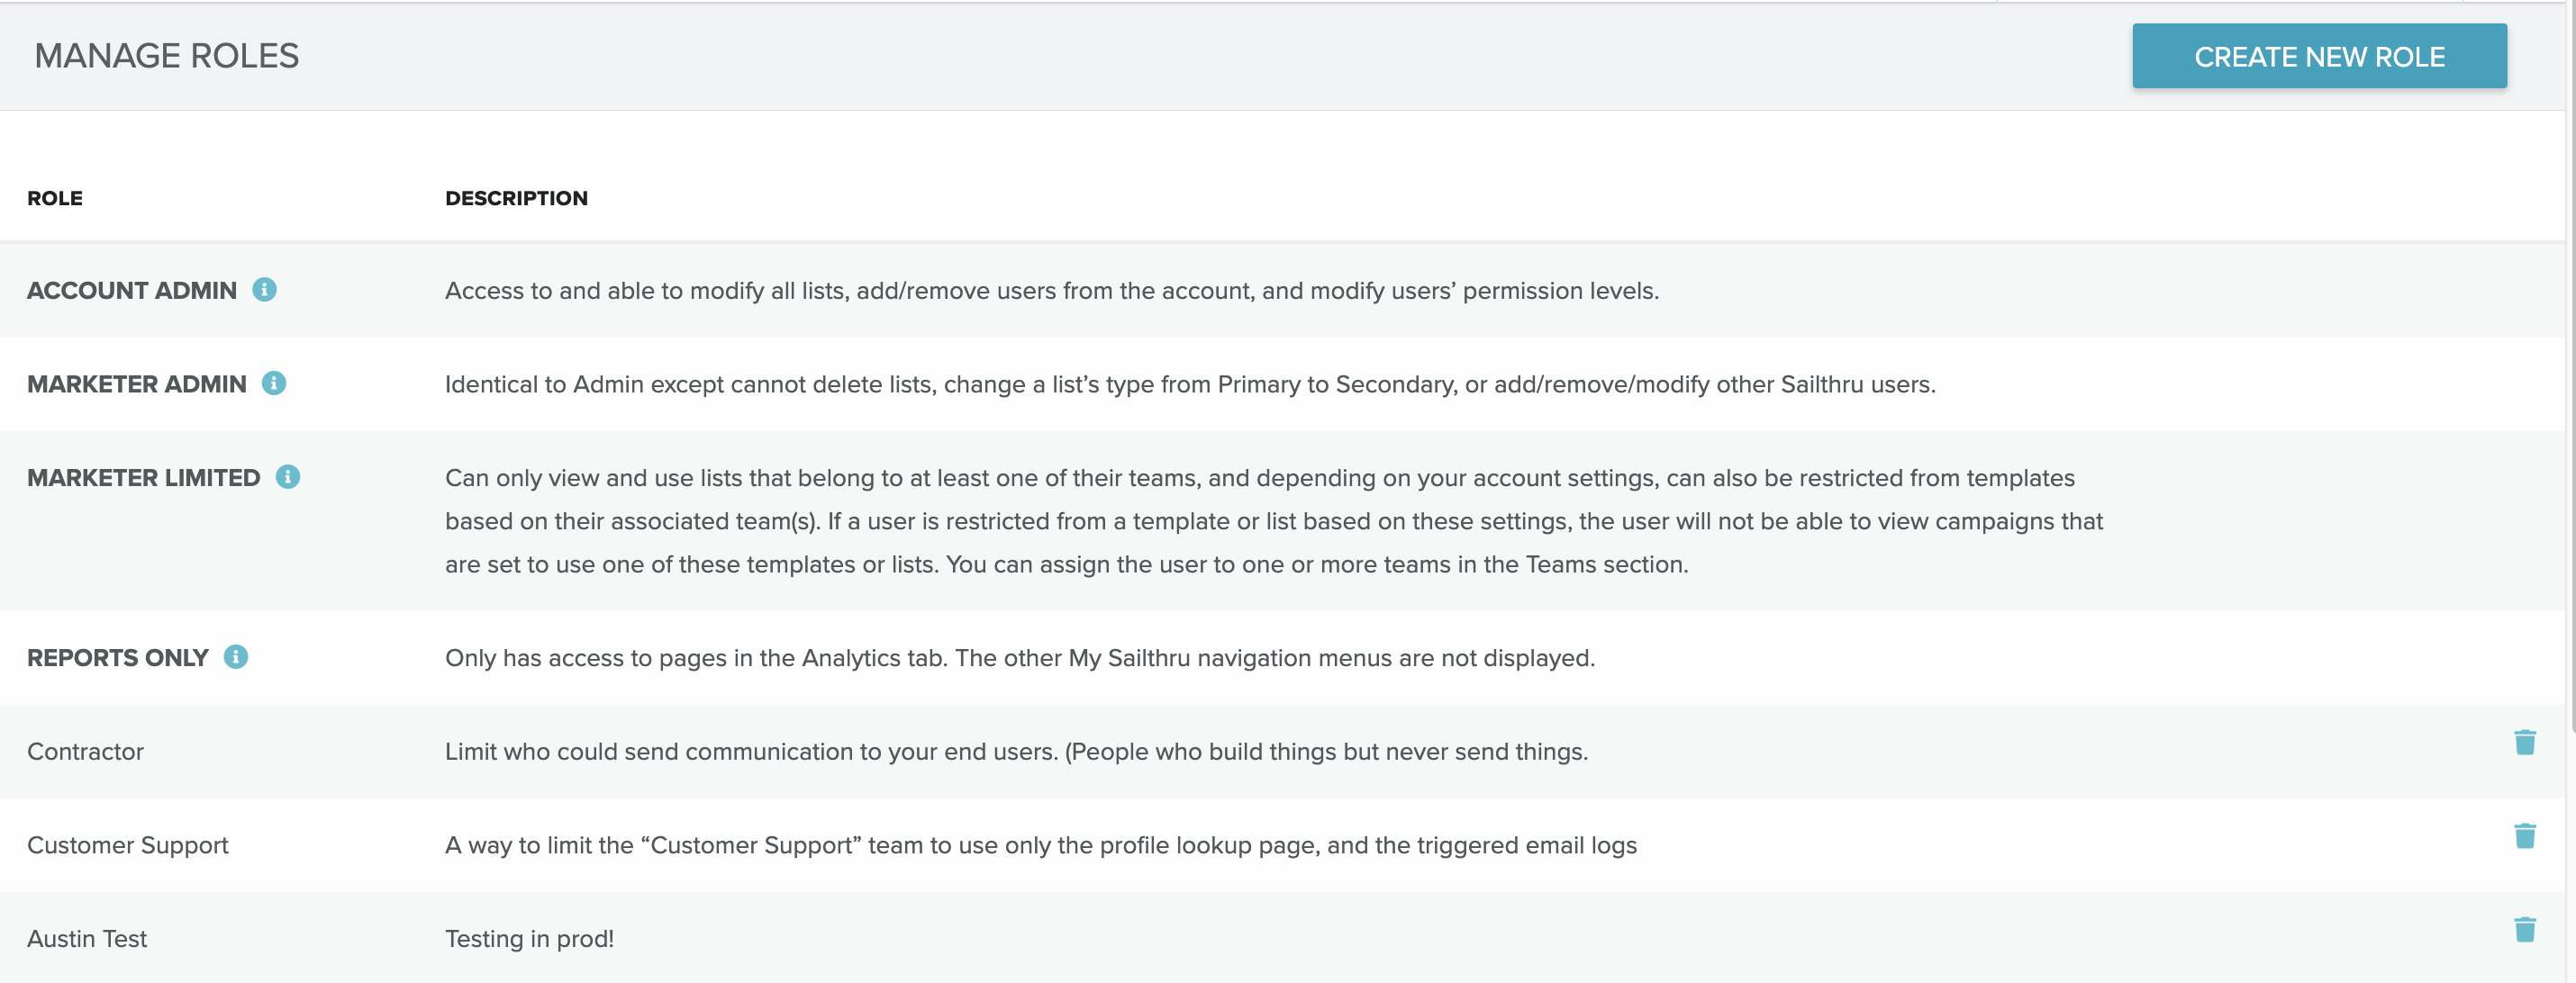
Task: Open info icon next to Account Admin
Action: pyautogui.click(x=264, y=290)
